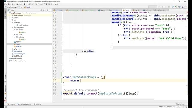
Task: Click the scroll-from-source target icon in Project panel
Action: pos(41,10)
